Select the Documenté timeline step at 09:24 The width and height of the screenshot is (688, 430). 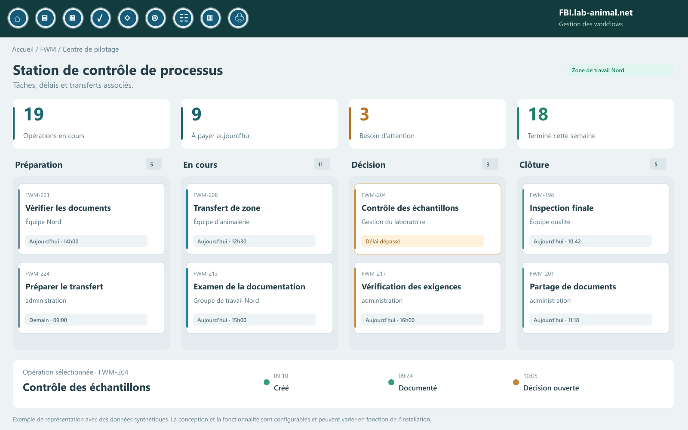coord(412,382)
